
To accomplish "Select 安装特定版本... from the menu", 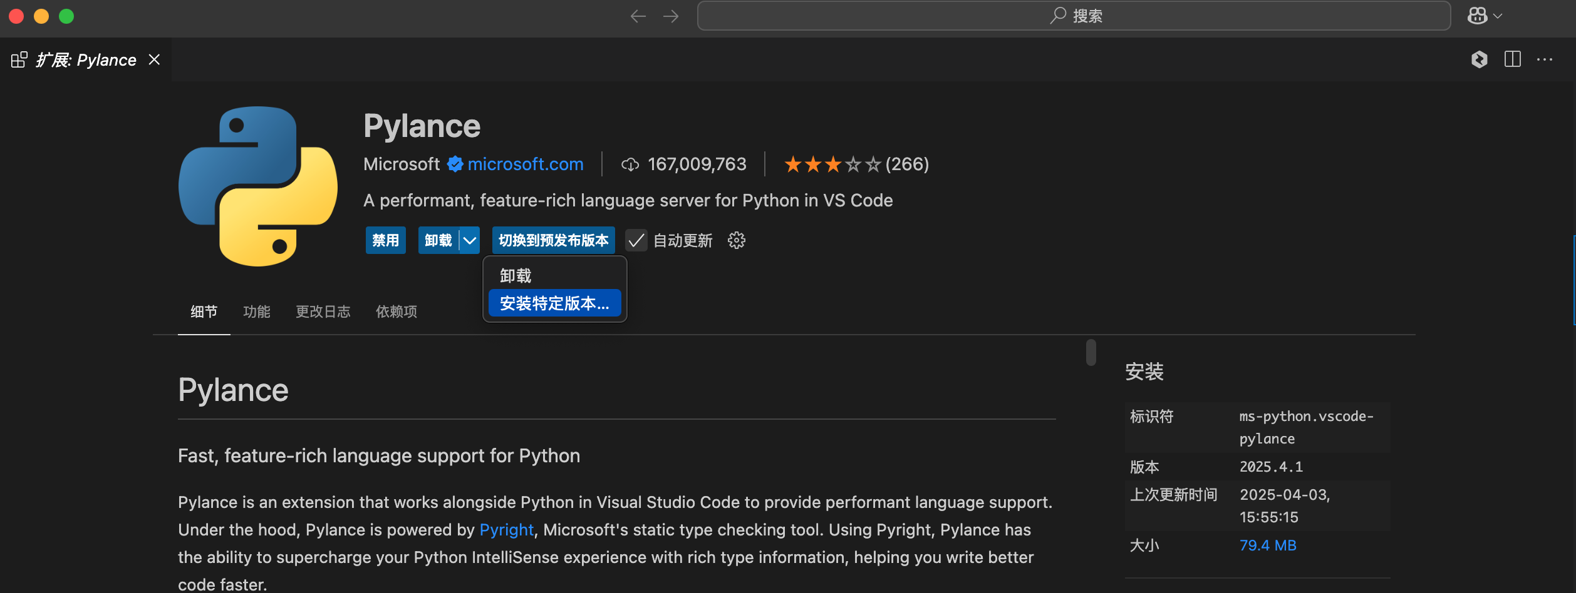I will (554, 303).
